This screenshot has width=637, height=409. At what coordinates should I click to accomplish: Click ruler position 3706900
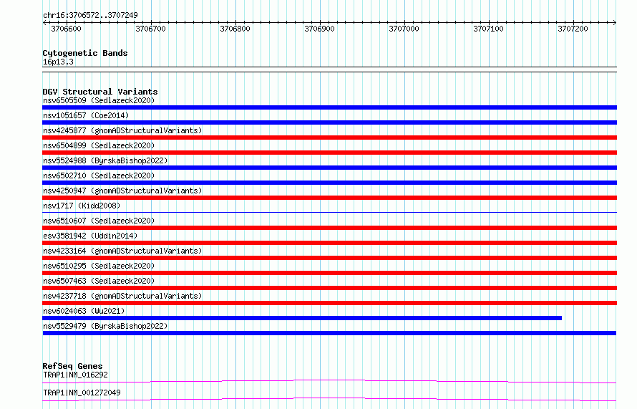pos(319,29)
